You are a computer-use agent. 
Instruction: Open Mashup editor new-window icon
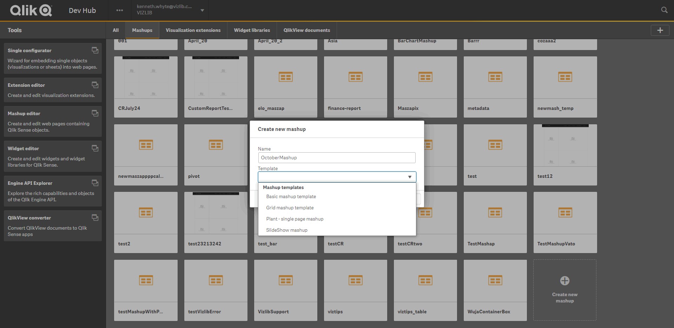(x=95, y=113)
